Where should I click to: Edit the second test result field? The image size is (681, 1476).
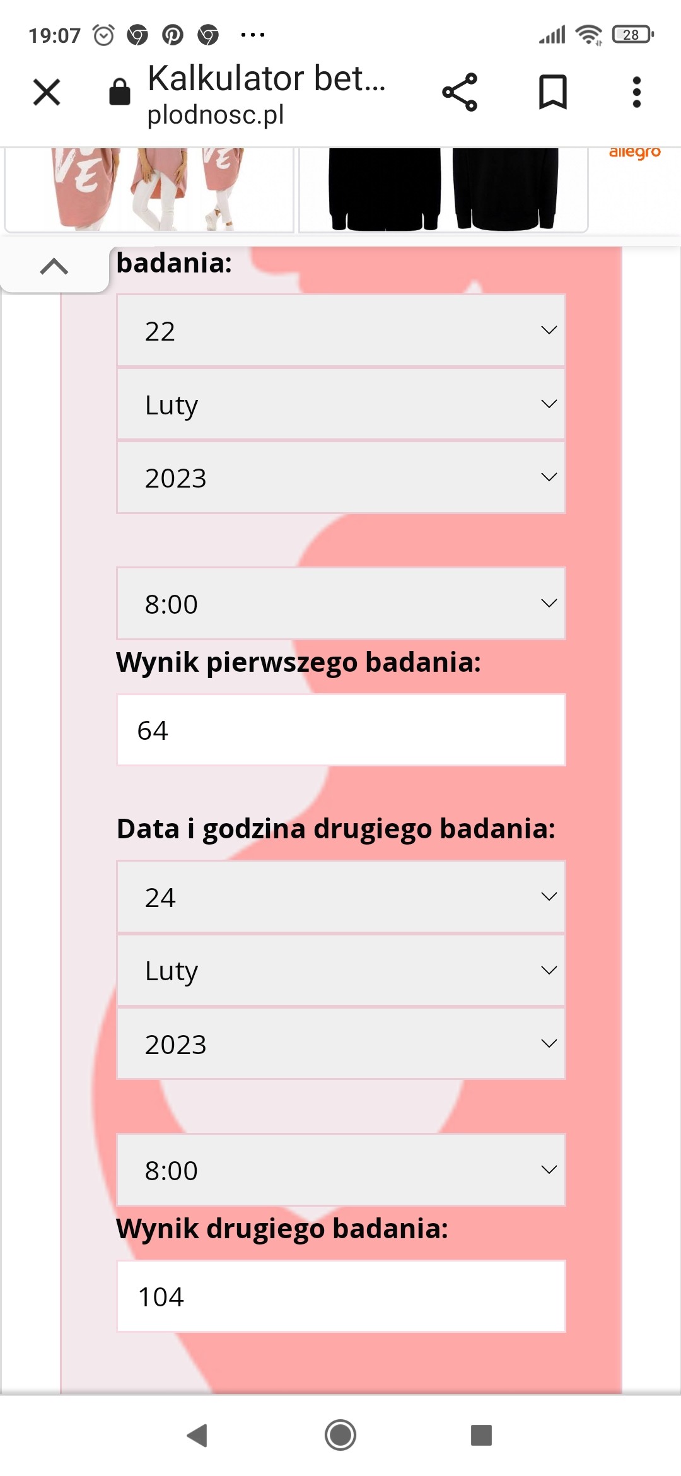tap(340, 1296)
